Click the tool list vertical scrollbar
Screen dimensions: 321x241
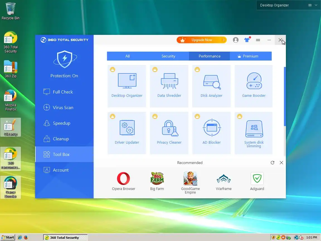[285, 96]
